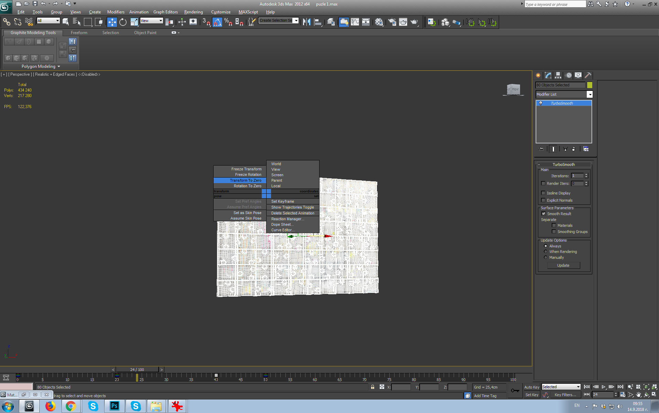Select the When Rendering update option
Image resolution: width=659 pixels, height=413 pixels.
tap(545, 252)
